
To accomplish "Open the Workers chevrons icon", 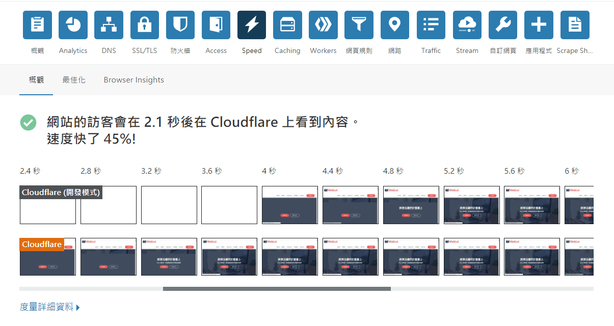I will (323, 25).
